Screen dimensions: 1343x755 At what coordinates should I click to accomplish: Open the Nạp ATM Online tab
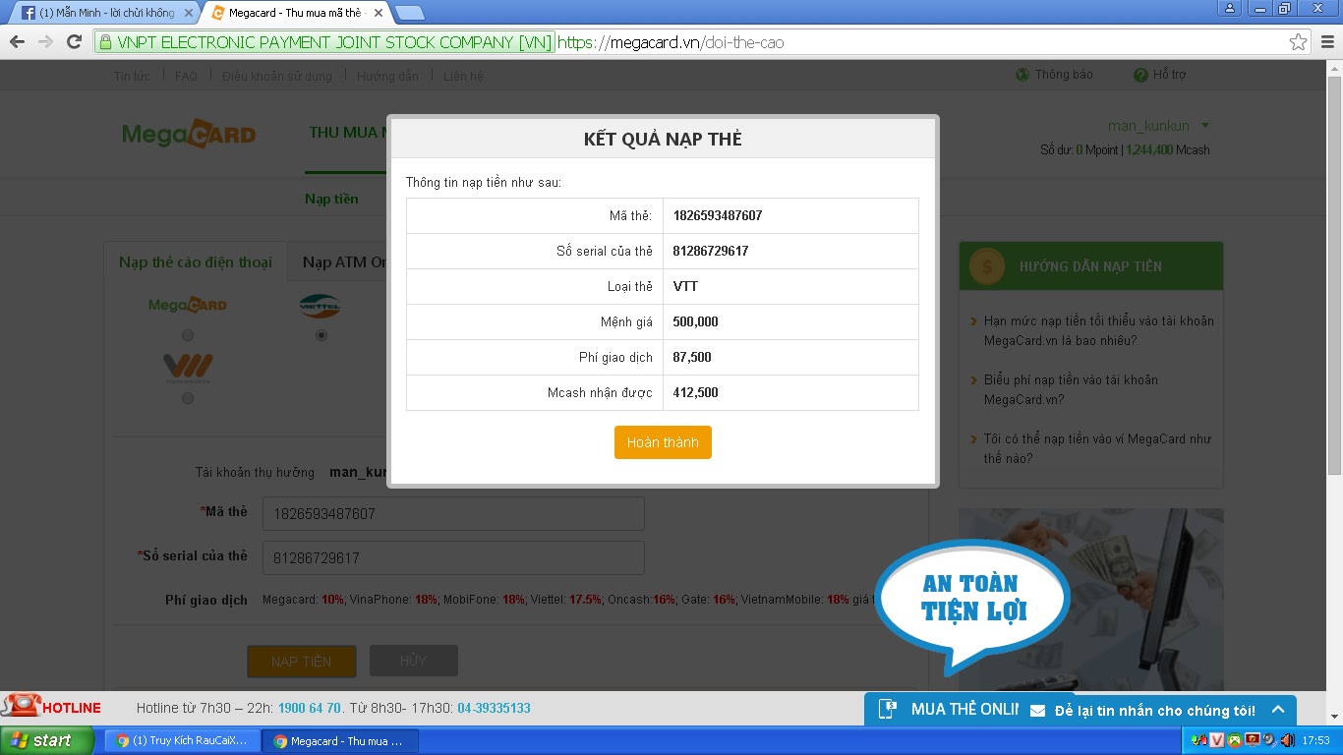pos(344,262)
